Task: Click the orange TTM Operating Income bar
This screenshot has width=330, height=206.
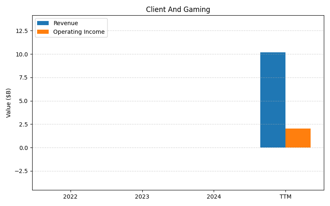Action: 298,138
